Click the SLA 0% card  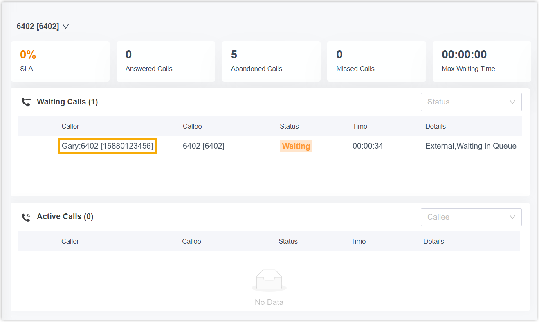click(x=60, y=61)
